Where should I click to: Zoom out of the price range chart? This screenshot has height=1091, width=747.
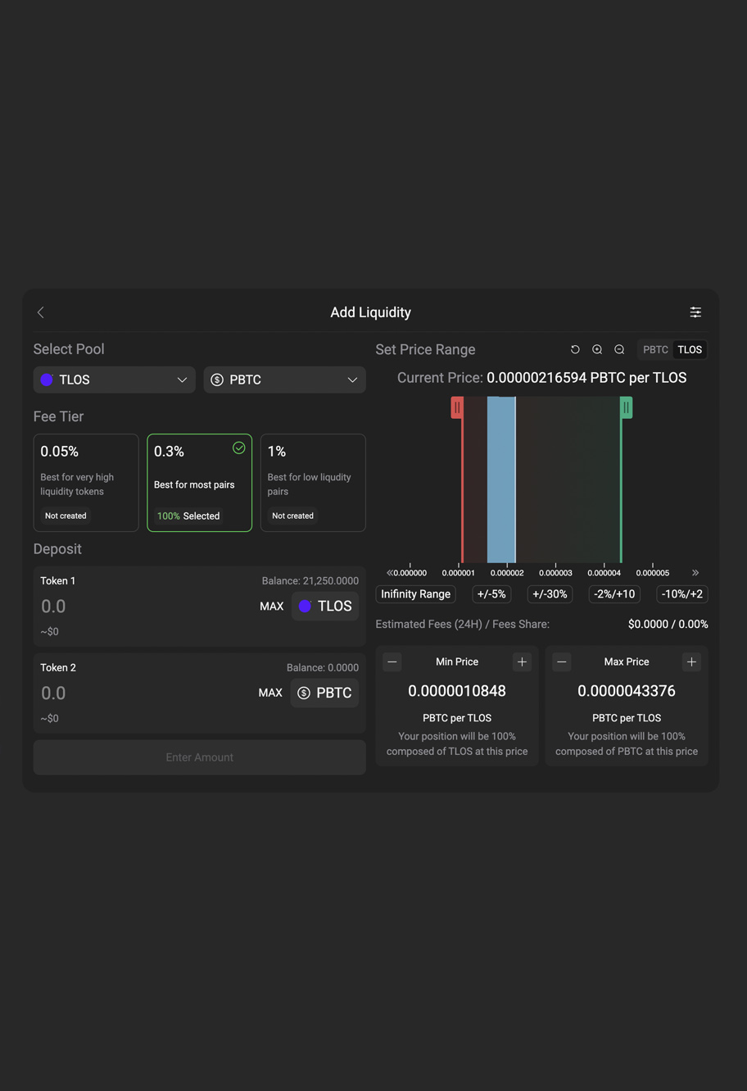coord(618,349)
